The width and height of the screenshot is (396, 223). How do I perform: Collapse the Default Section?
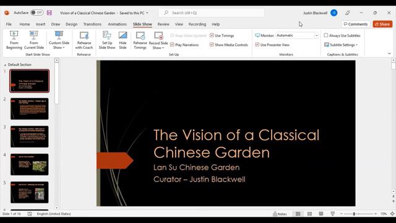[5, 65]
